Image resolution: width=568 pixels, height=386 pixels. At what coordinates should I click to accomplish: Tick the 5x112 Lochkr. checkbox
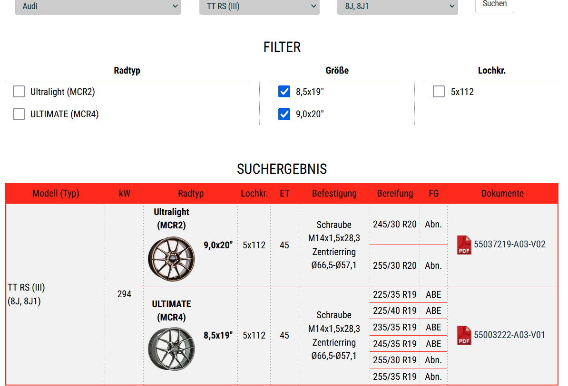tap(439, 92)
